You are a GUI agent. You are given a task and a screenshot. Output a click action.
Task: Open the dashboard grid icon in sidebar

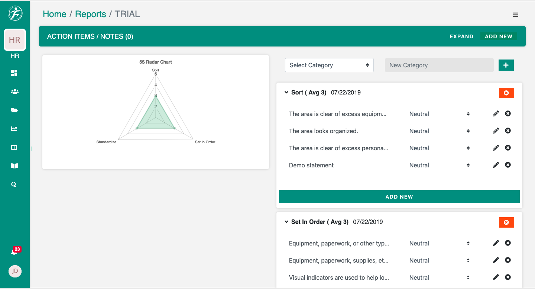pos(14,73)
